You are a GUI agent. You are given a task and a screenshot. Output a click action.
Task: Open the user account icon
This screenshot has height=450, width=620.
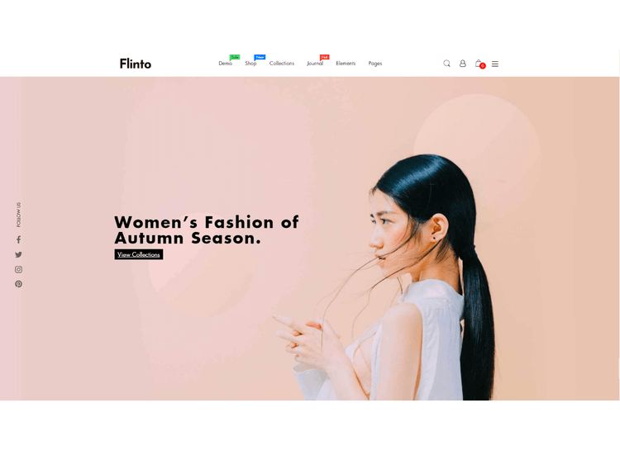point(462,64)
